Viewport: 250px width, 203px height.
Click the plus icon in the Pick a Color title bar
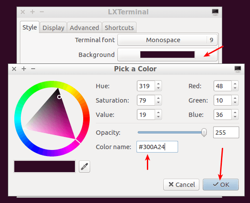pos(24,69)
